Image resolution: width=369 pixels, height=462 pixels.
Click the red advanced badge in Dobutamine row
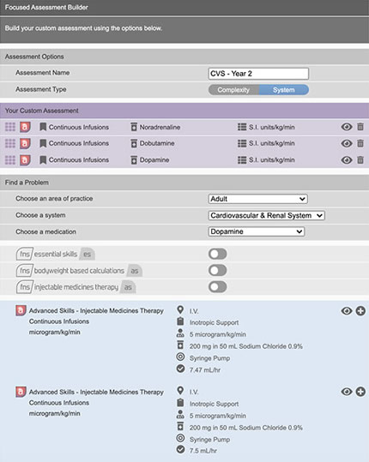[x=25, y=143]
